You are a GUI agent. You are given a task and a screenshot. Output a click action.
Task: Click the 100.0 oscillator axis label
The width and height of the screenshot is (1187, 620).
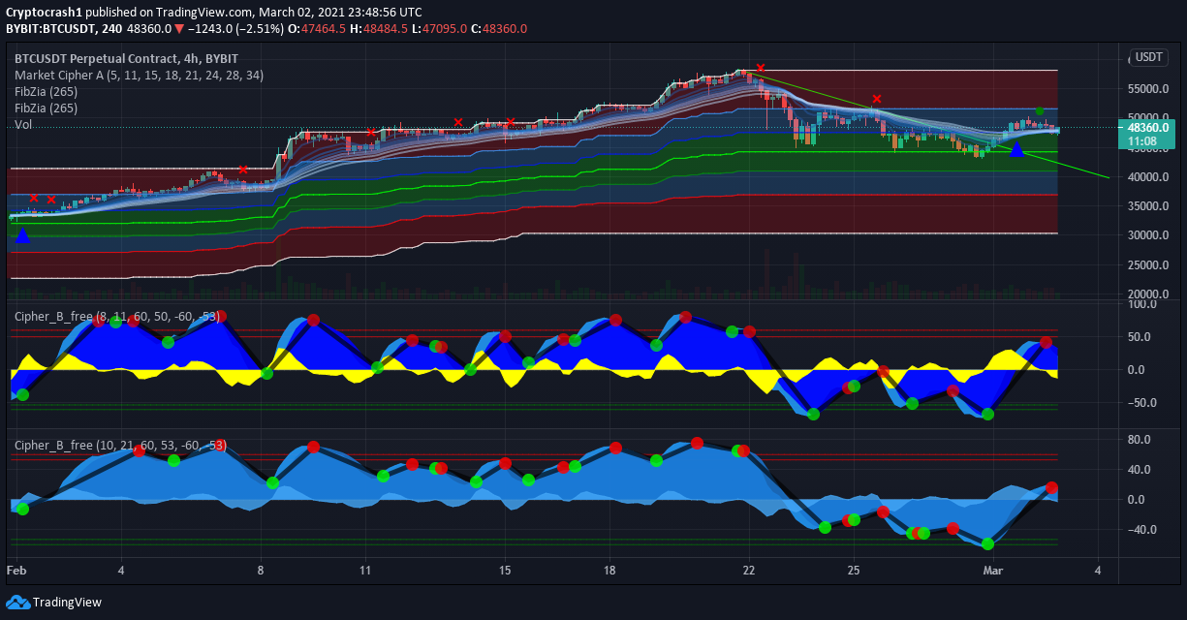click(1144, 304)
